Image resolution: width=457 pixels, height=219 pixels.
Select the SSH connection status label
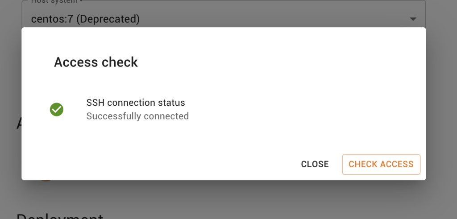pyautogui.click(x=136, y=103)
